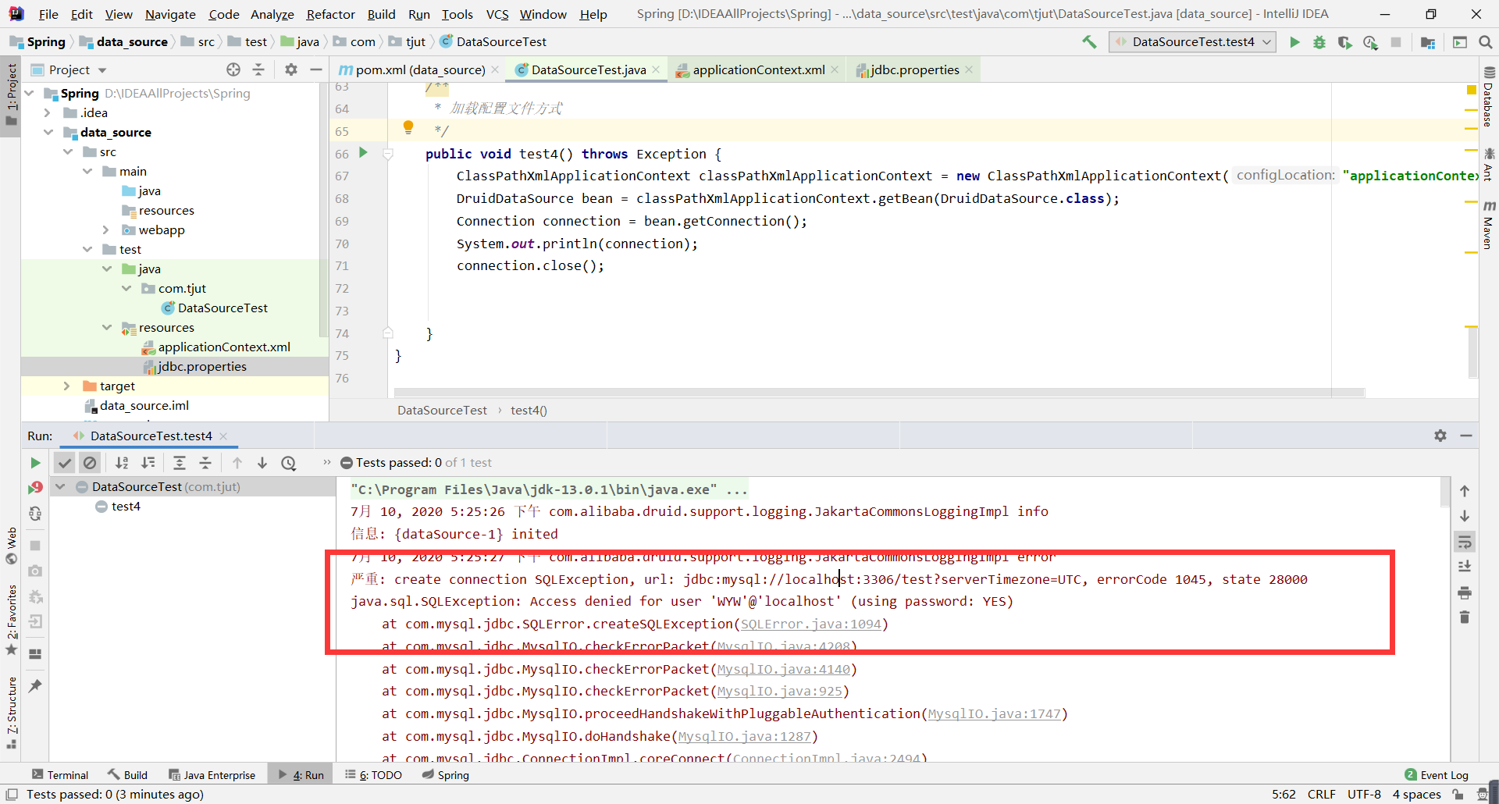Expand the .idea folder
Screen dimensions: 1499x804
tap(48, 112)
